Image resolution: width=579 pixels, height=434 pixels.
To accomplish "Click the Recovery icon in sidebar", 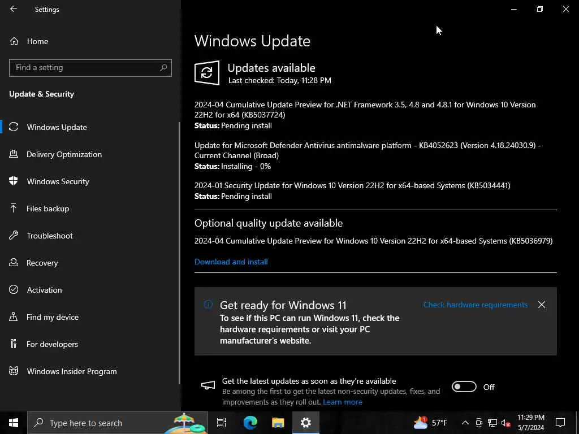I will pos(14,263).
